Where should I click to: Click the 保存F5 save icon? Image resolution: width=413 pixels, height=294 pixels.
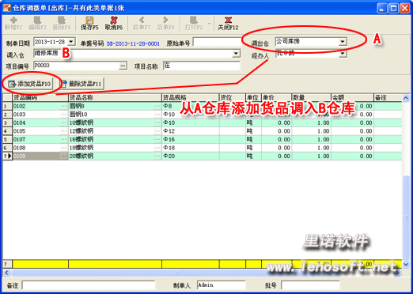[89, 23]
